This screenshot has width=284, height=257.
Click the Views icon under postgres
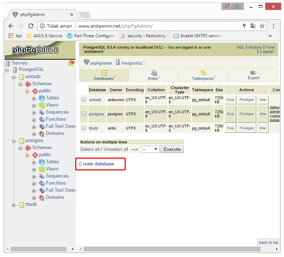42,169
